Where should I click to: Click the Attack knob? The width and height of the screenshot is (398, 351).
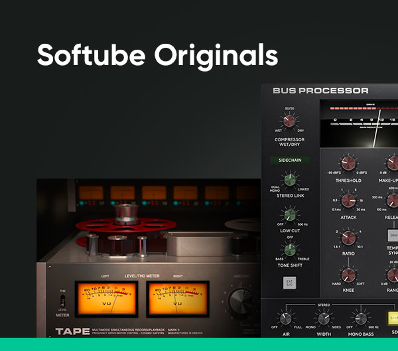(348, 200)
